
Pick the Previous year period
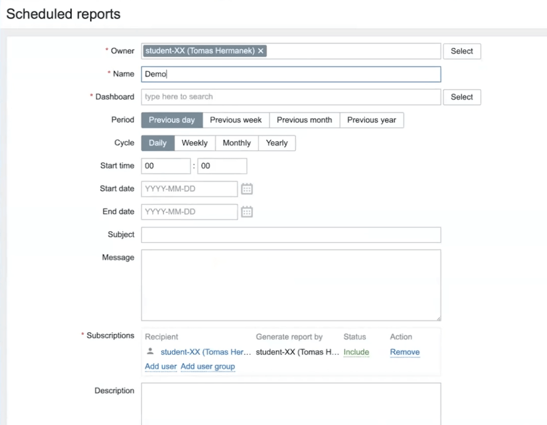(372, 120)
